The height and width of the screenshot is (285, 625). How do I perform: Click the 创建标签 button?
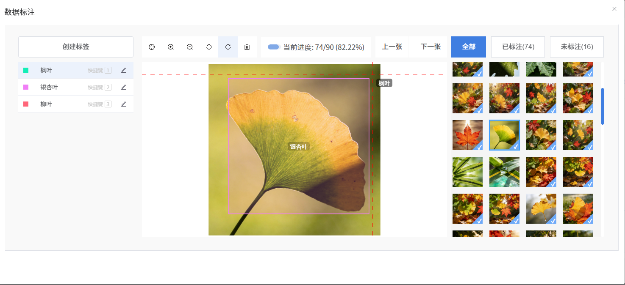[75, 47]
